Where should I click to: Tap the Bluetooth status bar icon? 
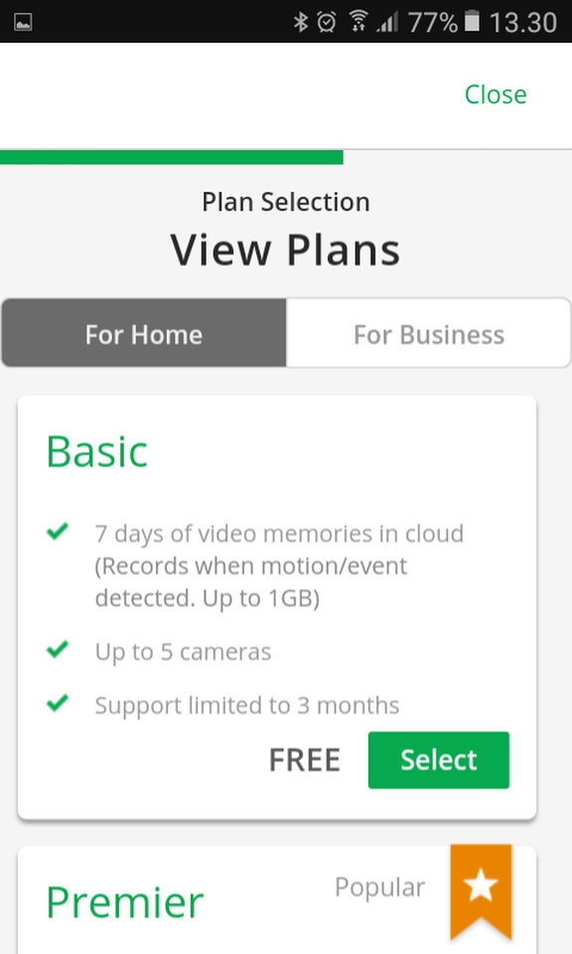coord(300,23)
